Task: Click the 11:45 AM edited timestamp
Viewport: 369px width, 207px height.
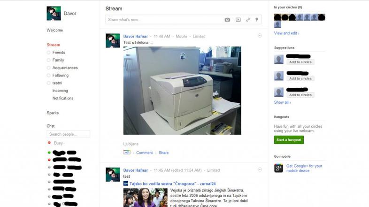Action: coord(177,170)
